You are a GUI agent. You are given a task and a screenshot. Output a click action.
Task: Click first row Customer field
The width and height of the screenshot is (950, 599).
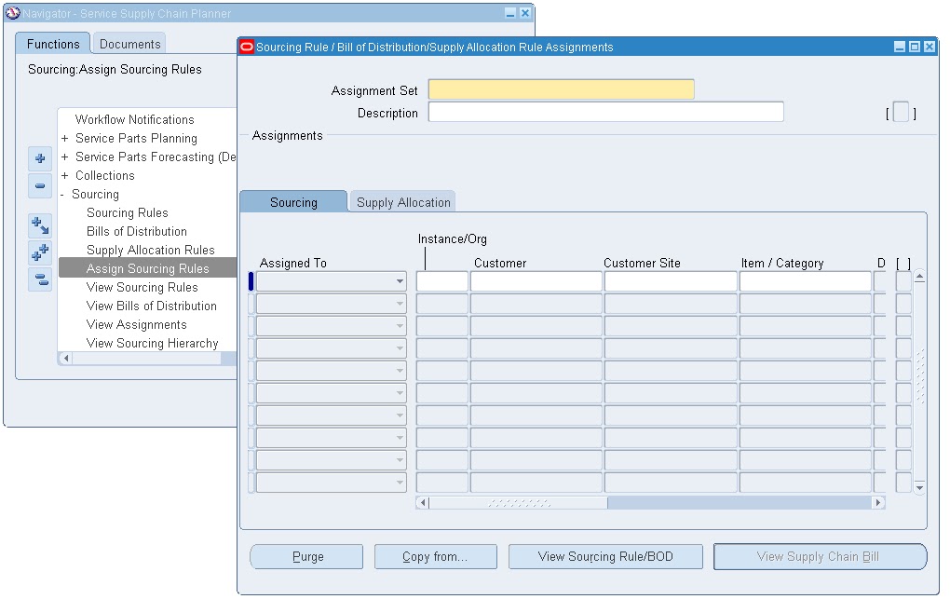click(x=536, y=281)
